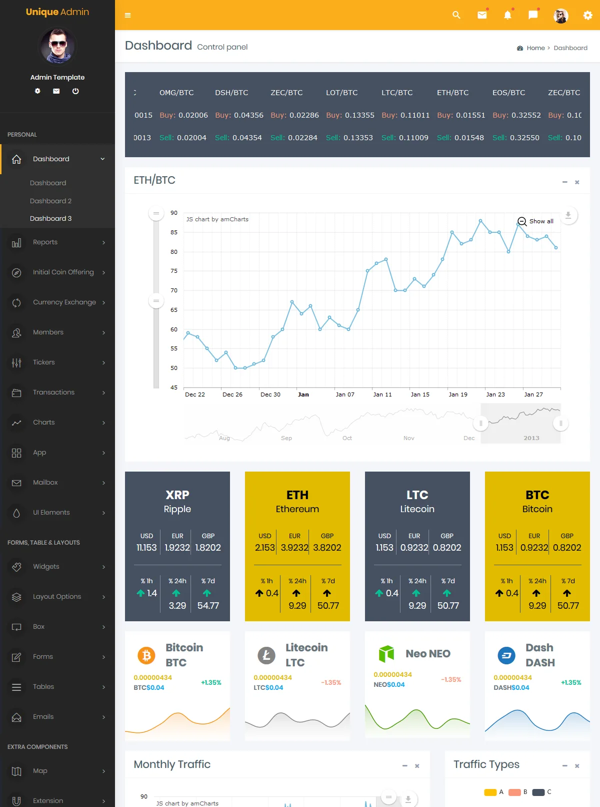The image size is (600, 807).
Task: Click the Neo green logo icon
Action: 386,653
